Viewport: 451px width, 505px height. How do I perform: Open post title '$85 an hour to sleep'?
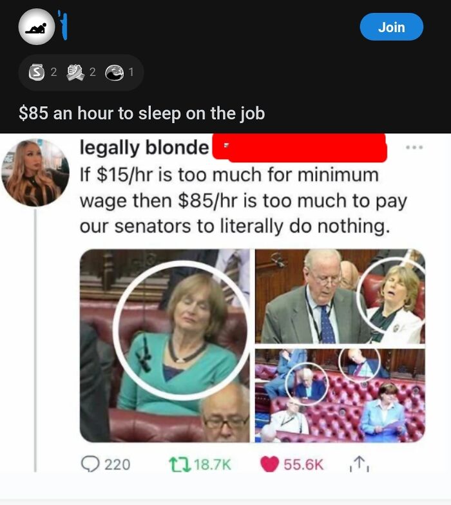pos(142,113)
